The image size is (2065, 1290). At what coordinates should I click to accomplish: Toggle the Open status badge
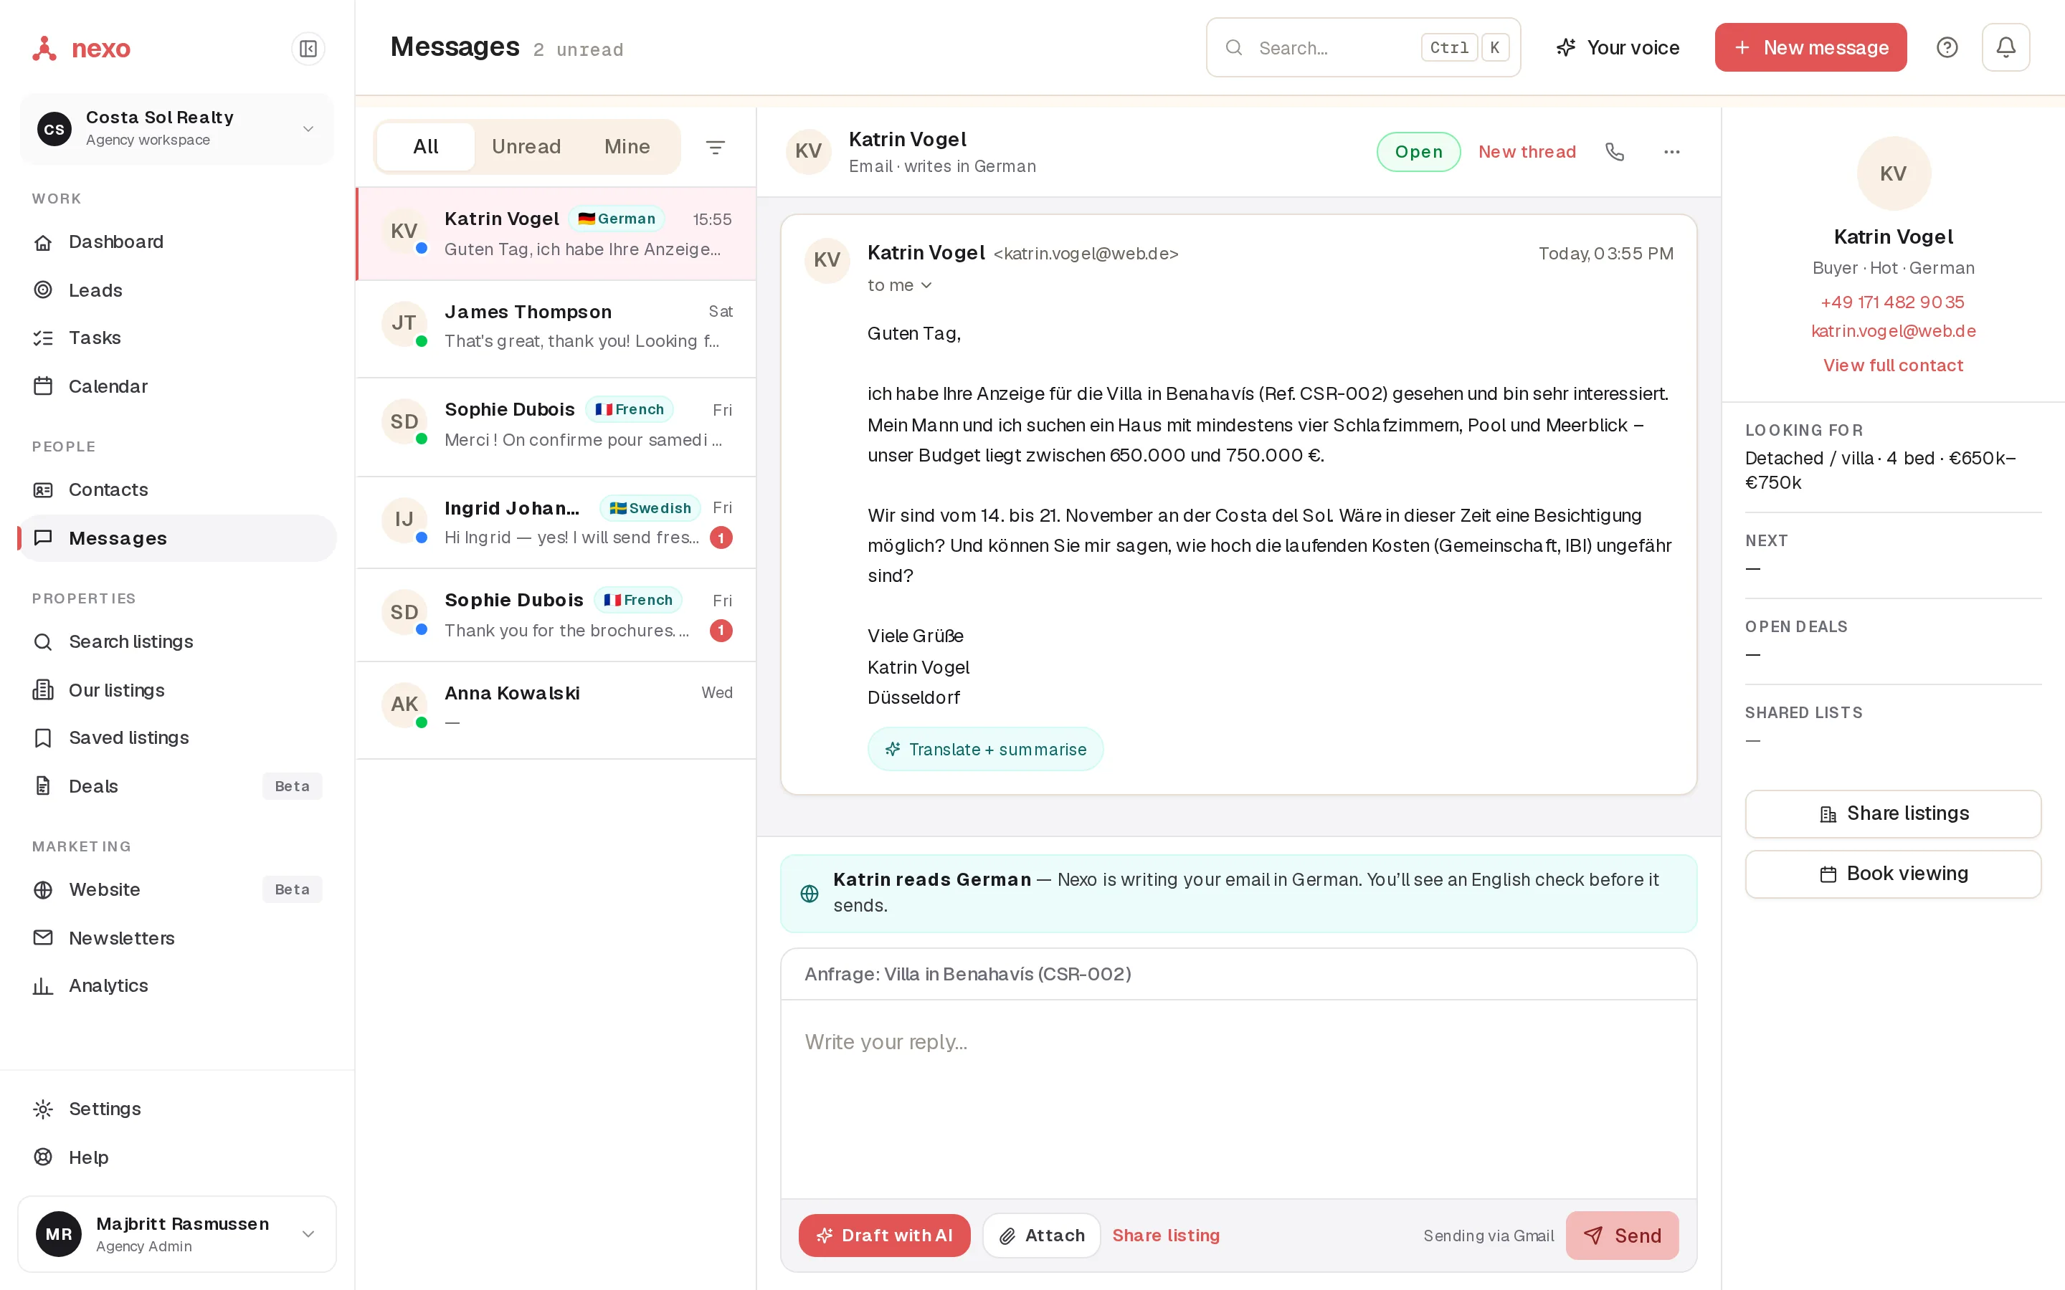[x=1418, y=151]
